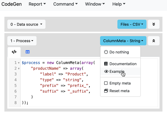167x113 pixels.
Task: Click the stacked-windows icon beside Reset meta
Action: 106,91
